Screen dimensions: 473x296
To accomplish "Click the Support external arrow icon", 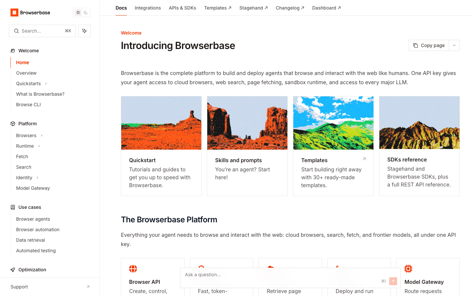I will pos(88,287).
